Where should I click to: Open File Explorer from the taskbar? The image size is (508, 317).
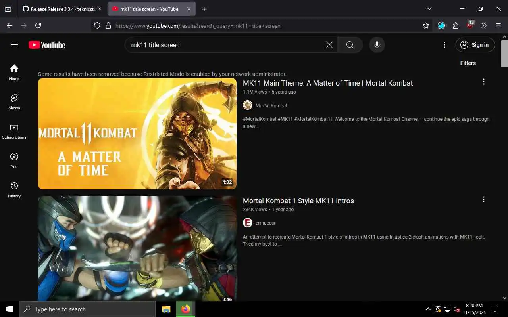(166, 309)
